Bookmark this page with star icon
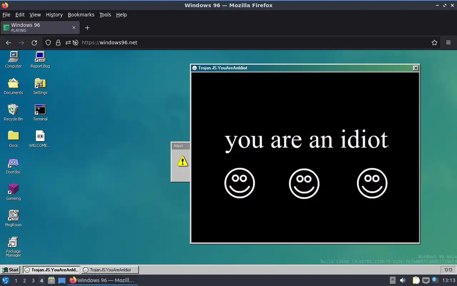Image resolution: width=457 pixels, height=286 pixels. 435,43
